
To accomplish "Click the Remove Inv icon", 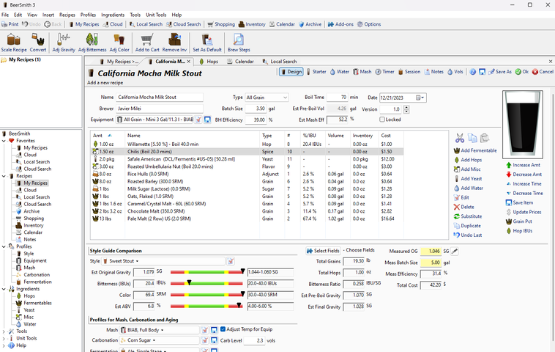I will click(174, 43).
